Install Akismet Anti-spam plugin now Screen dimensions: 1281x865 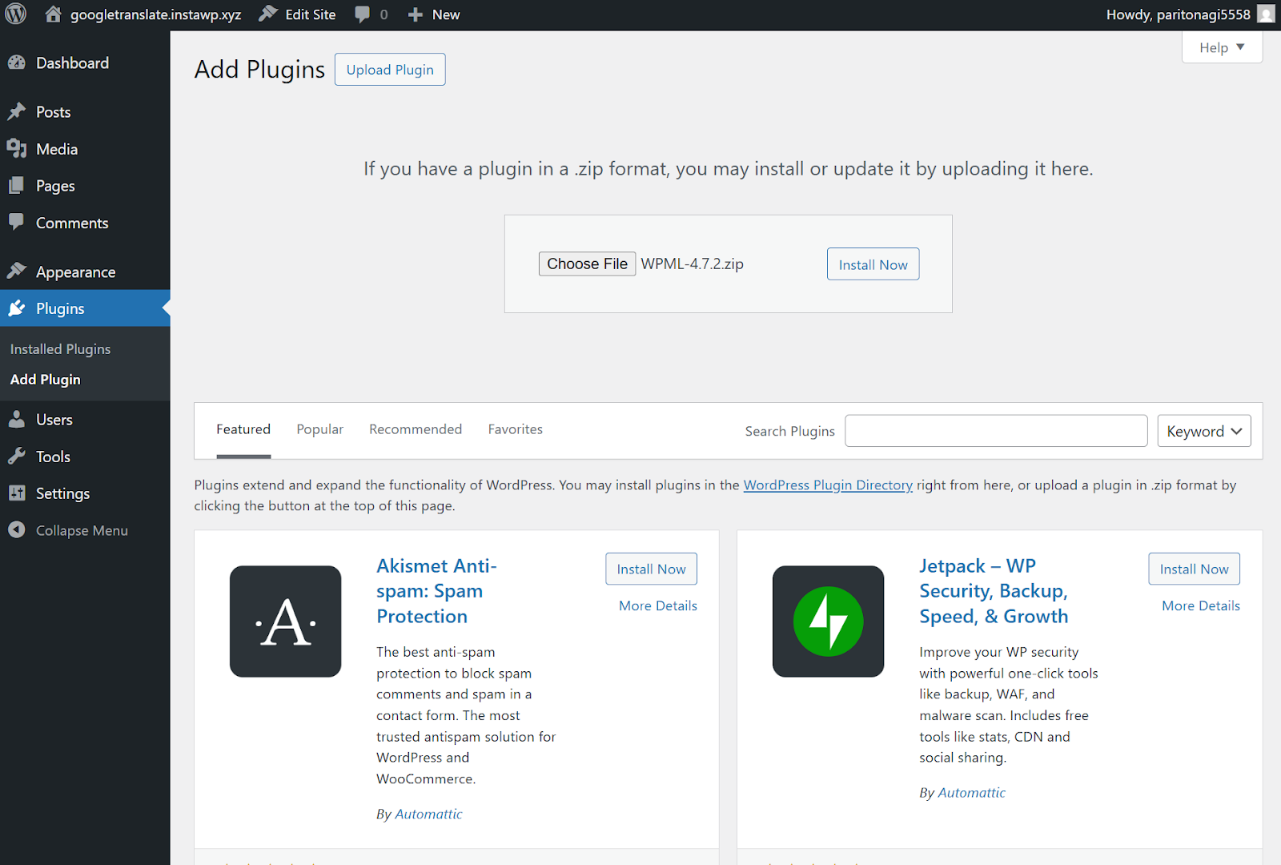point(651,569)
